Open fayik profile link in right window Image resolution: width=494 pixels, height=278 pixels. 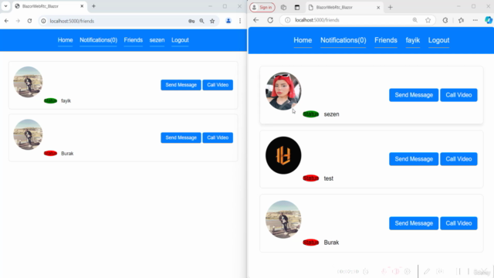413,40
